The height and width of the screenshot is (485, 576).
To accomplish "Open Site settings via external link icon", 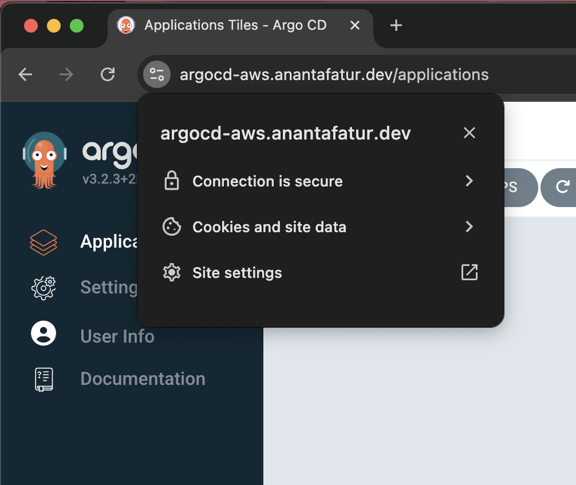I will click(469, 273).
